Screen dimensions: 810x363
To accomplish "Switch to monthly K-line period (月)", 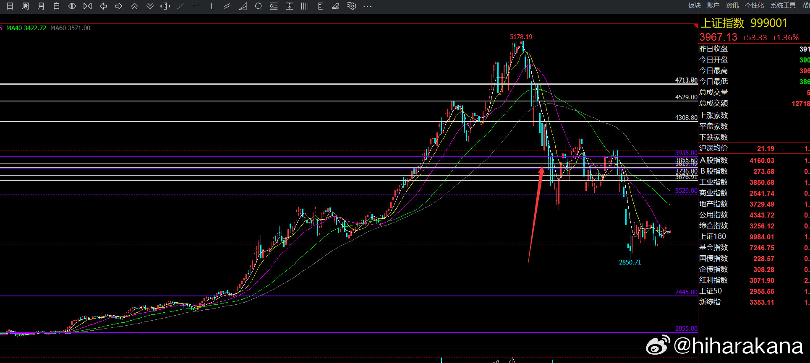I will pos(41,6).
